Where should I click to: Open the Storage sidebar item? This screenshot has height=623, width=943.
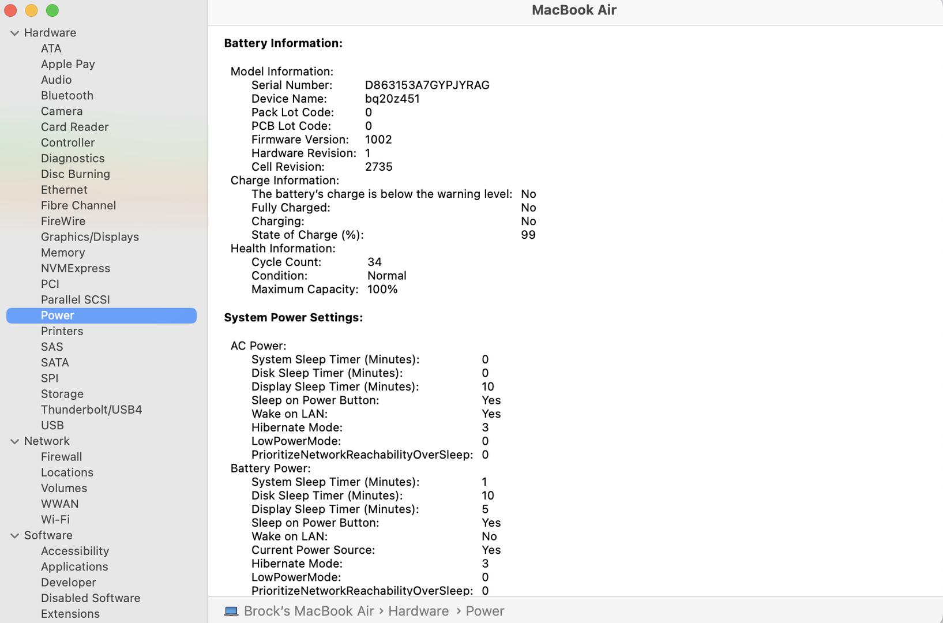(x=62, y=394)
